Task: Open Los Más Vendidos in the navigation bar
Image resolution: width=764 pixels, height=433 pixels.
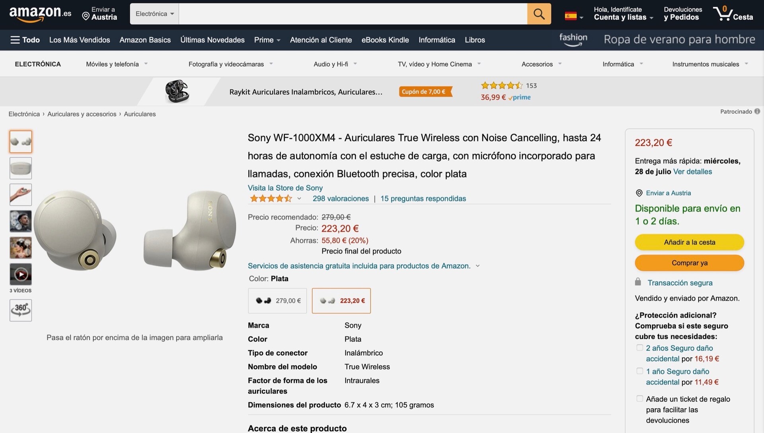Action: [80, 40]
